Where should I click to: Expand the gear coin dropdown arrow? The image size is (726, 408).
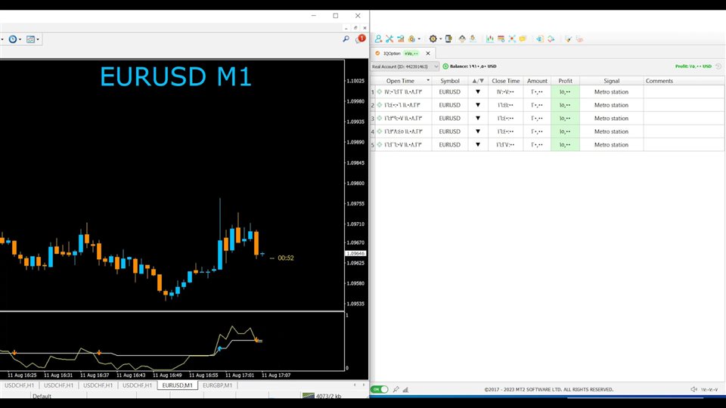(x=440, y=39)
